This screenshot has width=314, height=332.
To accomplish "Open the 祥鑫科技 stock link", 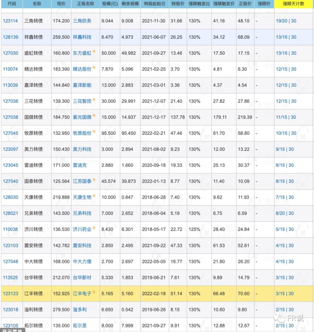I will coord(82,37).
